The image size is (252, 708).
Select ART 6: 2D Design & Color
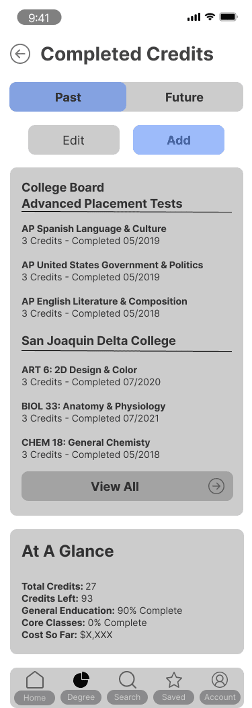(x=91, y=376)
